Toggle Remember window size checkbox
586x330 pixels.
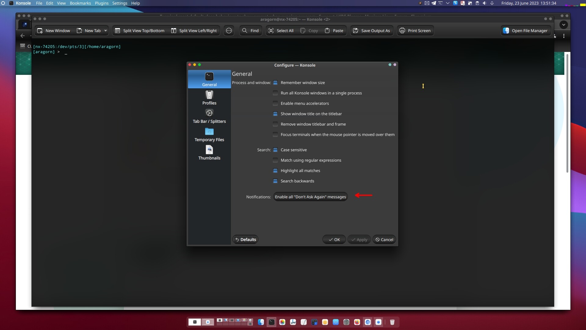pyautogui.click(x=275, y=83)
